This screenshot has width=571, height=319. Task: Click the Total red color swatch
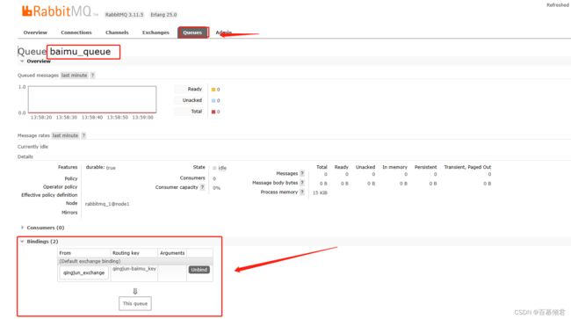[213, 112]
